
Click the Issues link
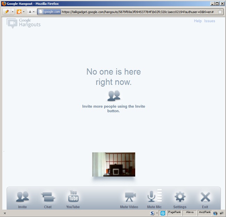pos(210,21)
